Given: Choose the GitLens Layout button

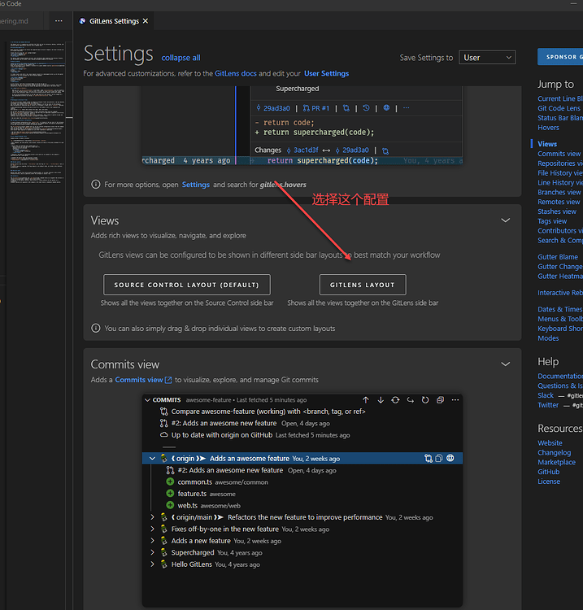Looking at the screenshot, I should (363, 285).
